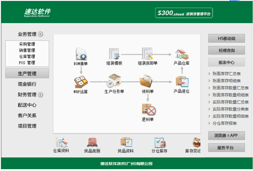Open the 产品进仓 icon
The width and height of the screenshot is (253, 171).
coord(182,81)
